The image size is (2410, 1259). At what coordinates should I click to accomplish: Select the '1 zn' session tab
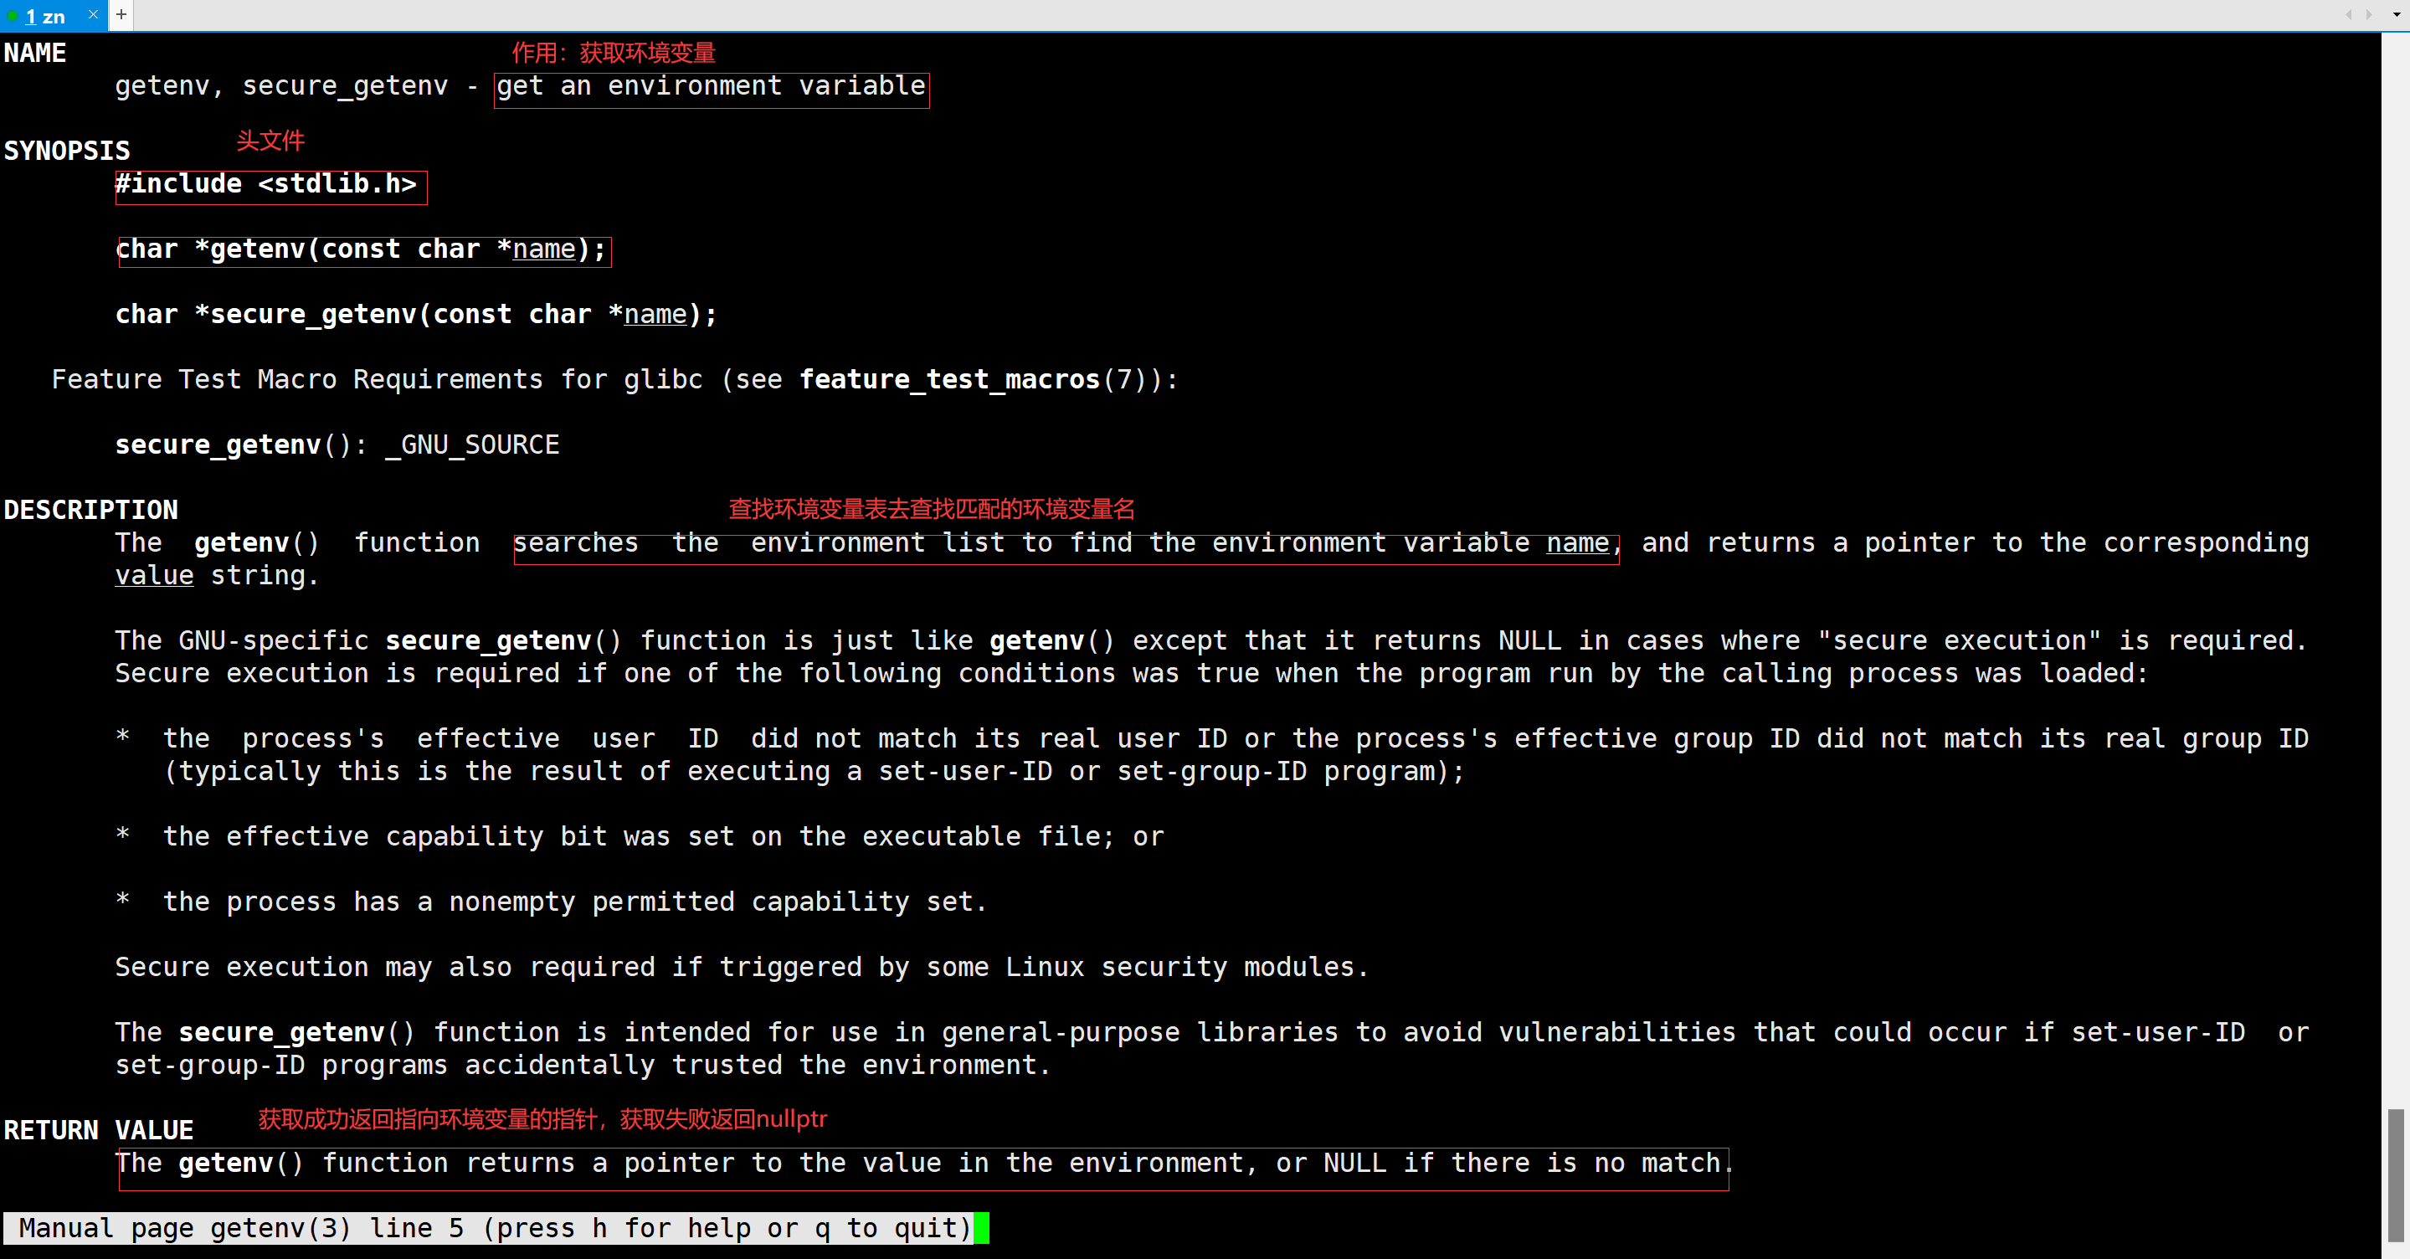45,17
